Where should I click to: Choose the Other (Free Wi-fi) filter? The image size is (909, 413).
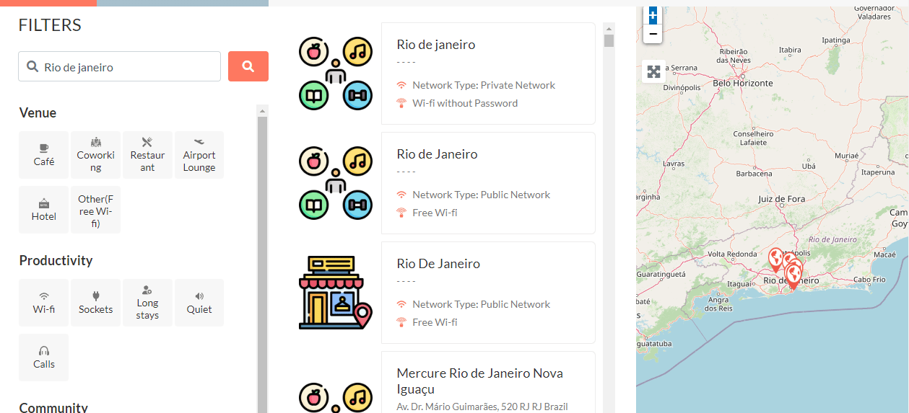pos(96,210)
